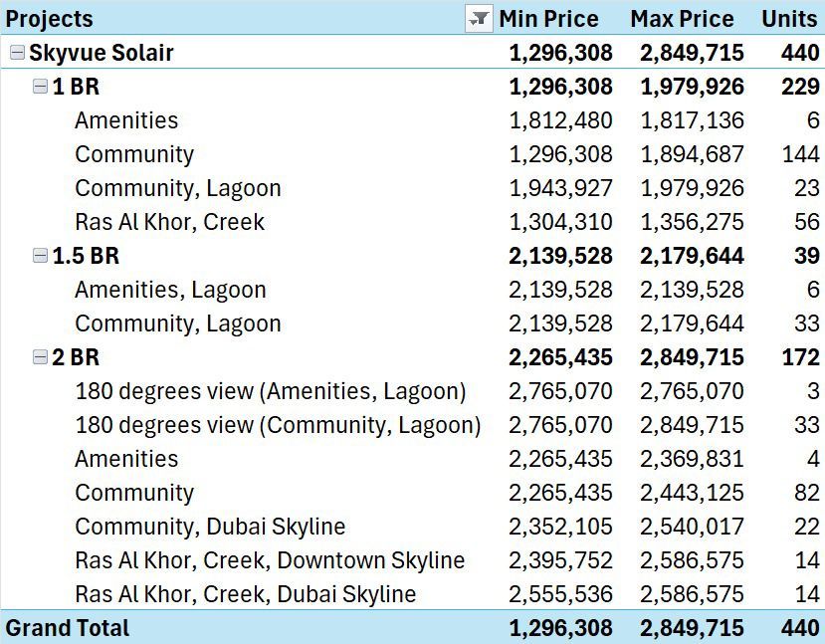Select the 2,443,125 max price cell
This screenshot has width=825, height=644.
[x=692, y=493]
